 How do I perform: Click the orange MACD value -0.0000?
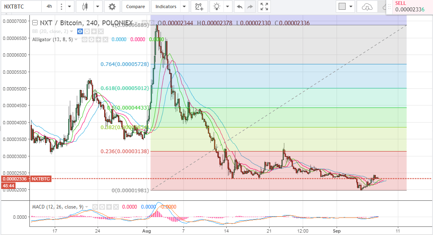tap(168, 206)
